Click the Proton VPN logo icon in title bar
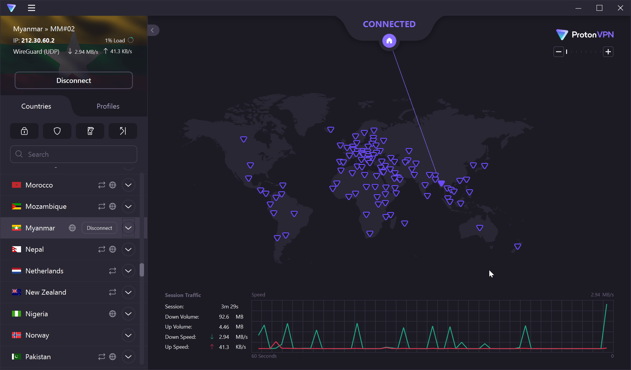631x370 pixels. (11, 8)
